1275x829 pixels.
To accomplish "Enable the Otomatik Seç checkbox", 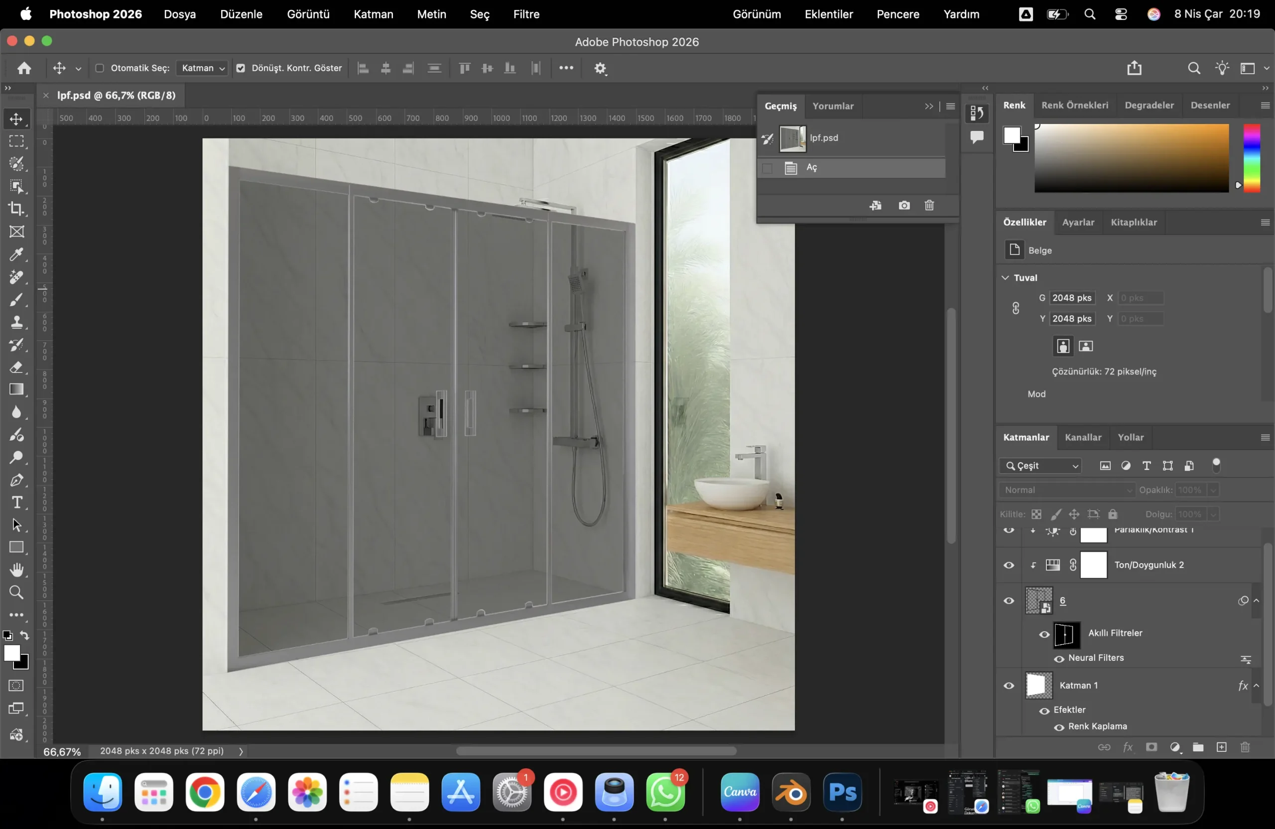I will coord(100,68).
